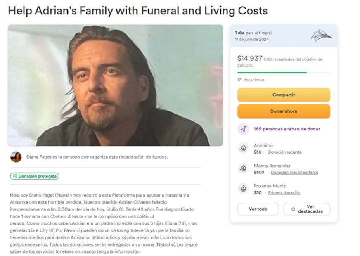Click the 169 personas acaban de donar text
Image resolution: width=360 pixels, height=256 pixels.
pyautogui.click(x=287, y=129)
